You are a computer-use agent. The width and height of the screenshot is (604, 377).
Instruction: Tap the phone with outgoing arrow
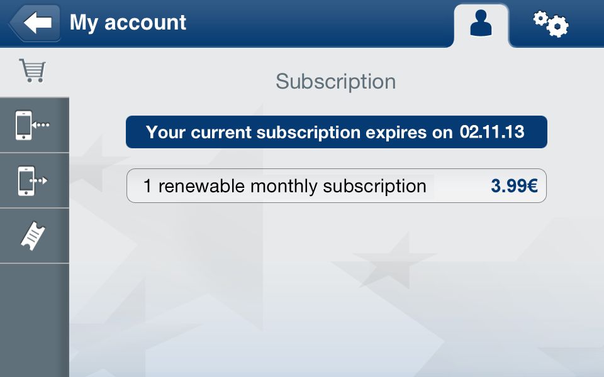32,181
